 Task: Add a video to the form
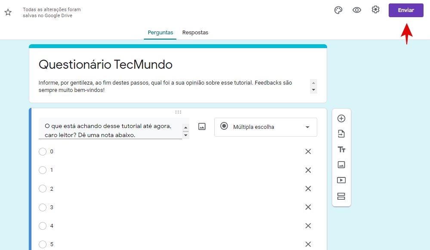tap(341, 180)
